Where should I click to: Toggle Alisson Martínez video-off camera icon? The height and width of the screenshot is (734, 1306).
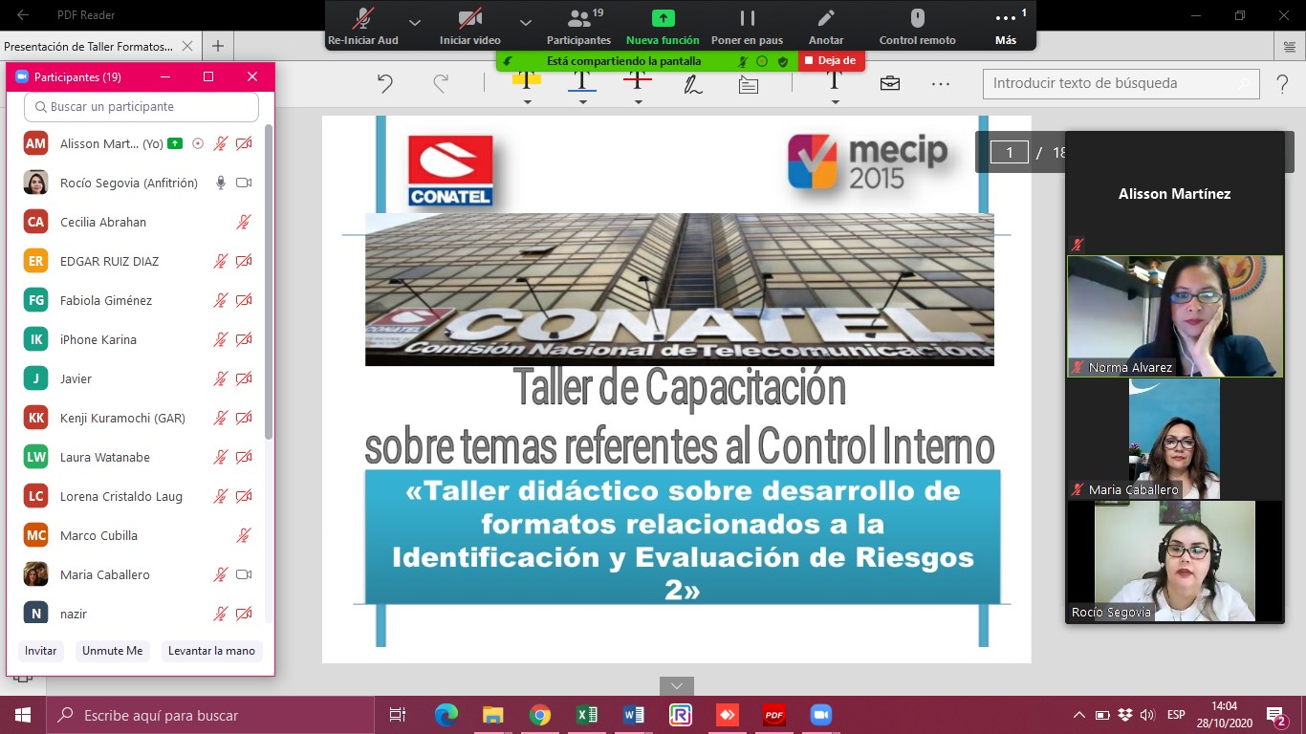click(244, 143)
